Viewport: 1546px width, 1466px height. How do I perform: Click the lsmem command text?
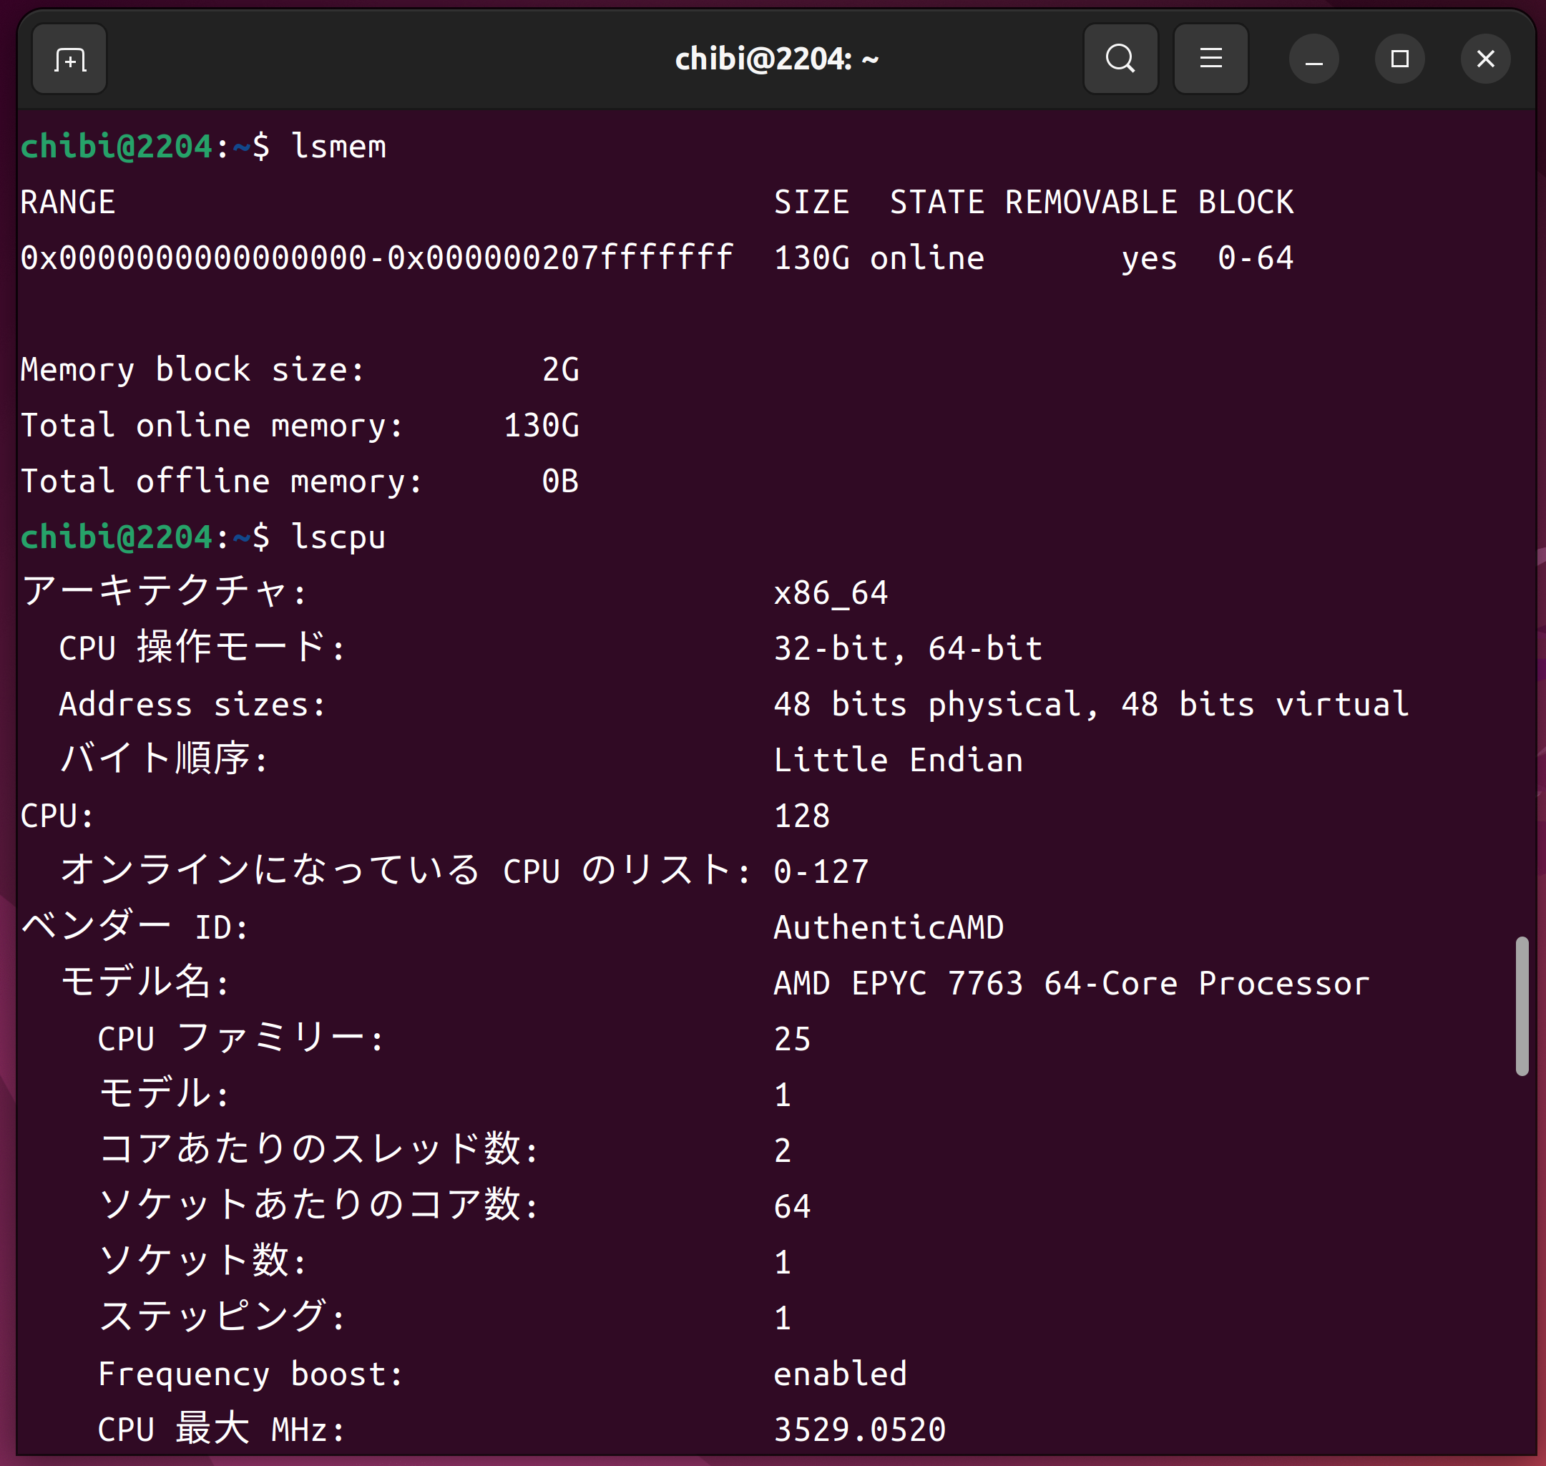338,147
